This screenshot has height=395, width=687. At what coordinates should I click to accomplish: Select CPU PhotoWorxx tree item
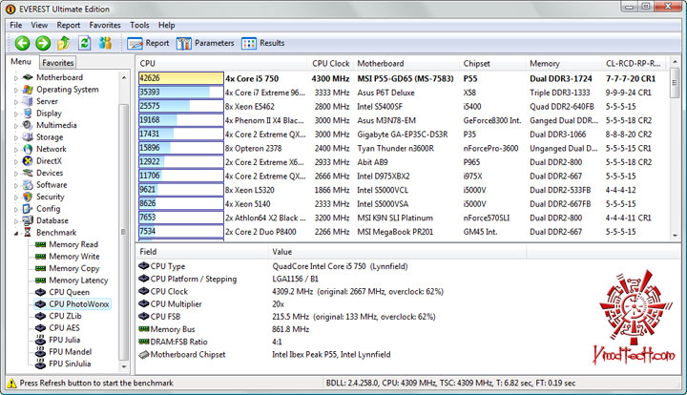click(x=73, y=304)
